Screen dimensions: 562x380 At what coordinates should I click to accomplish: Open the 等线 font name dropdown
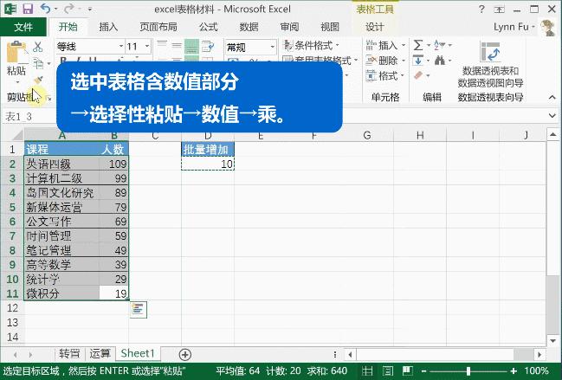click(120, 46)
